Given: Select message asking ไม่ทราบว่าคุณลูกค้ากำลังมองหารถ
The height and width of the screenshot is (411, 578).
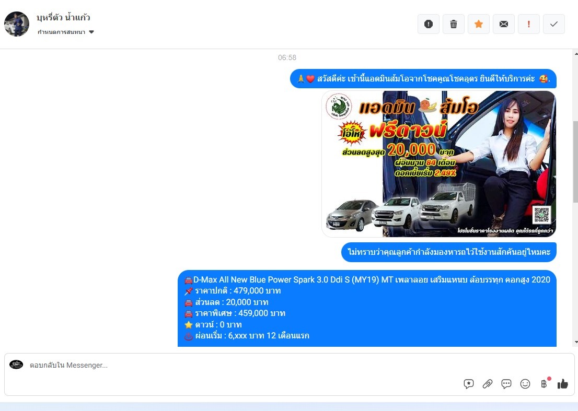Looking at the screenshot, I should (448, 252).
